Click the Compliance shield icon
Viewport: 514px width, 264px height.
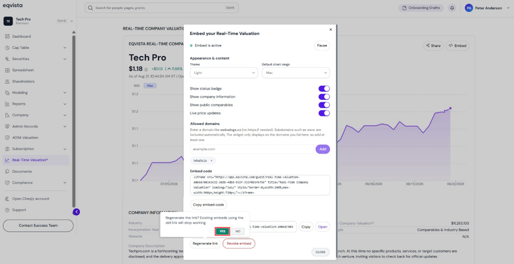7,183
